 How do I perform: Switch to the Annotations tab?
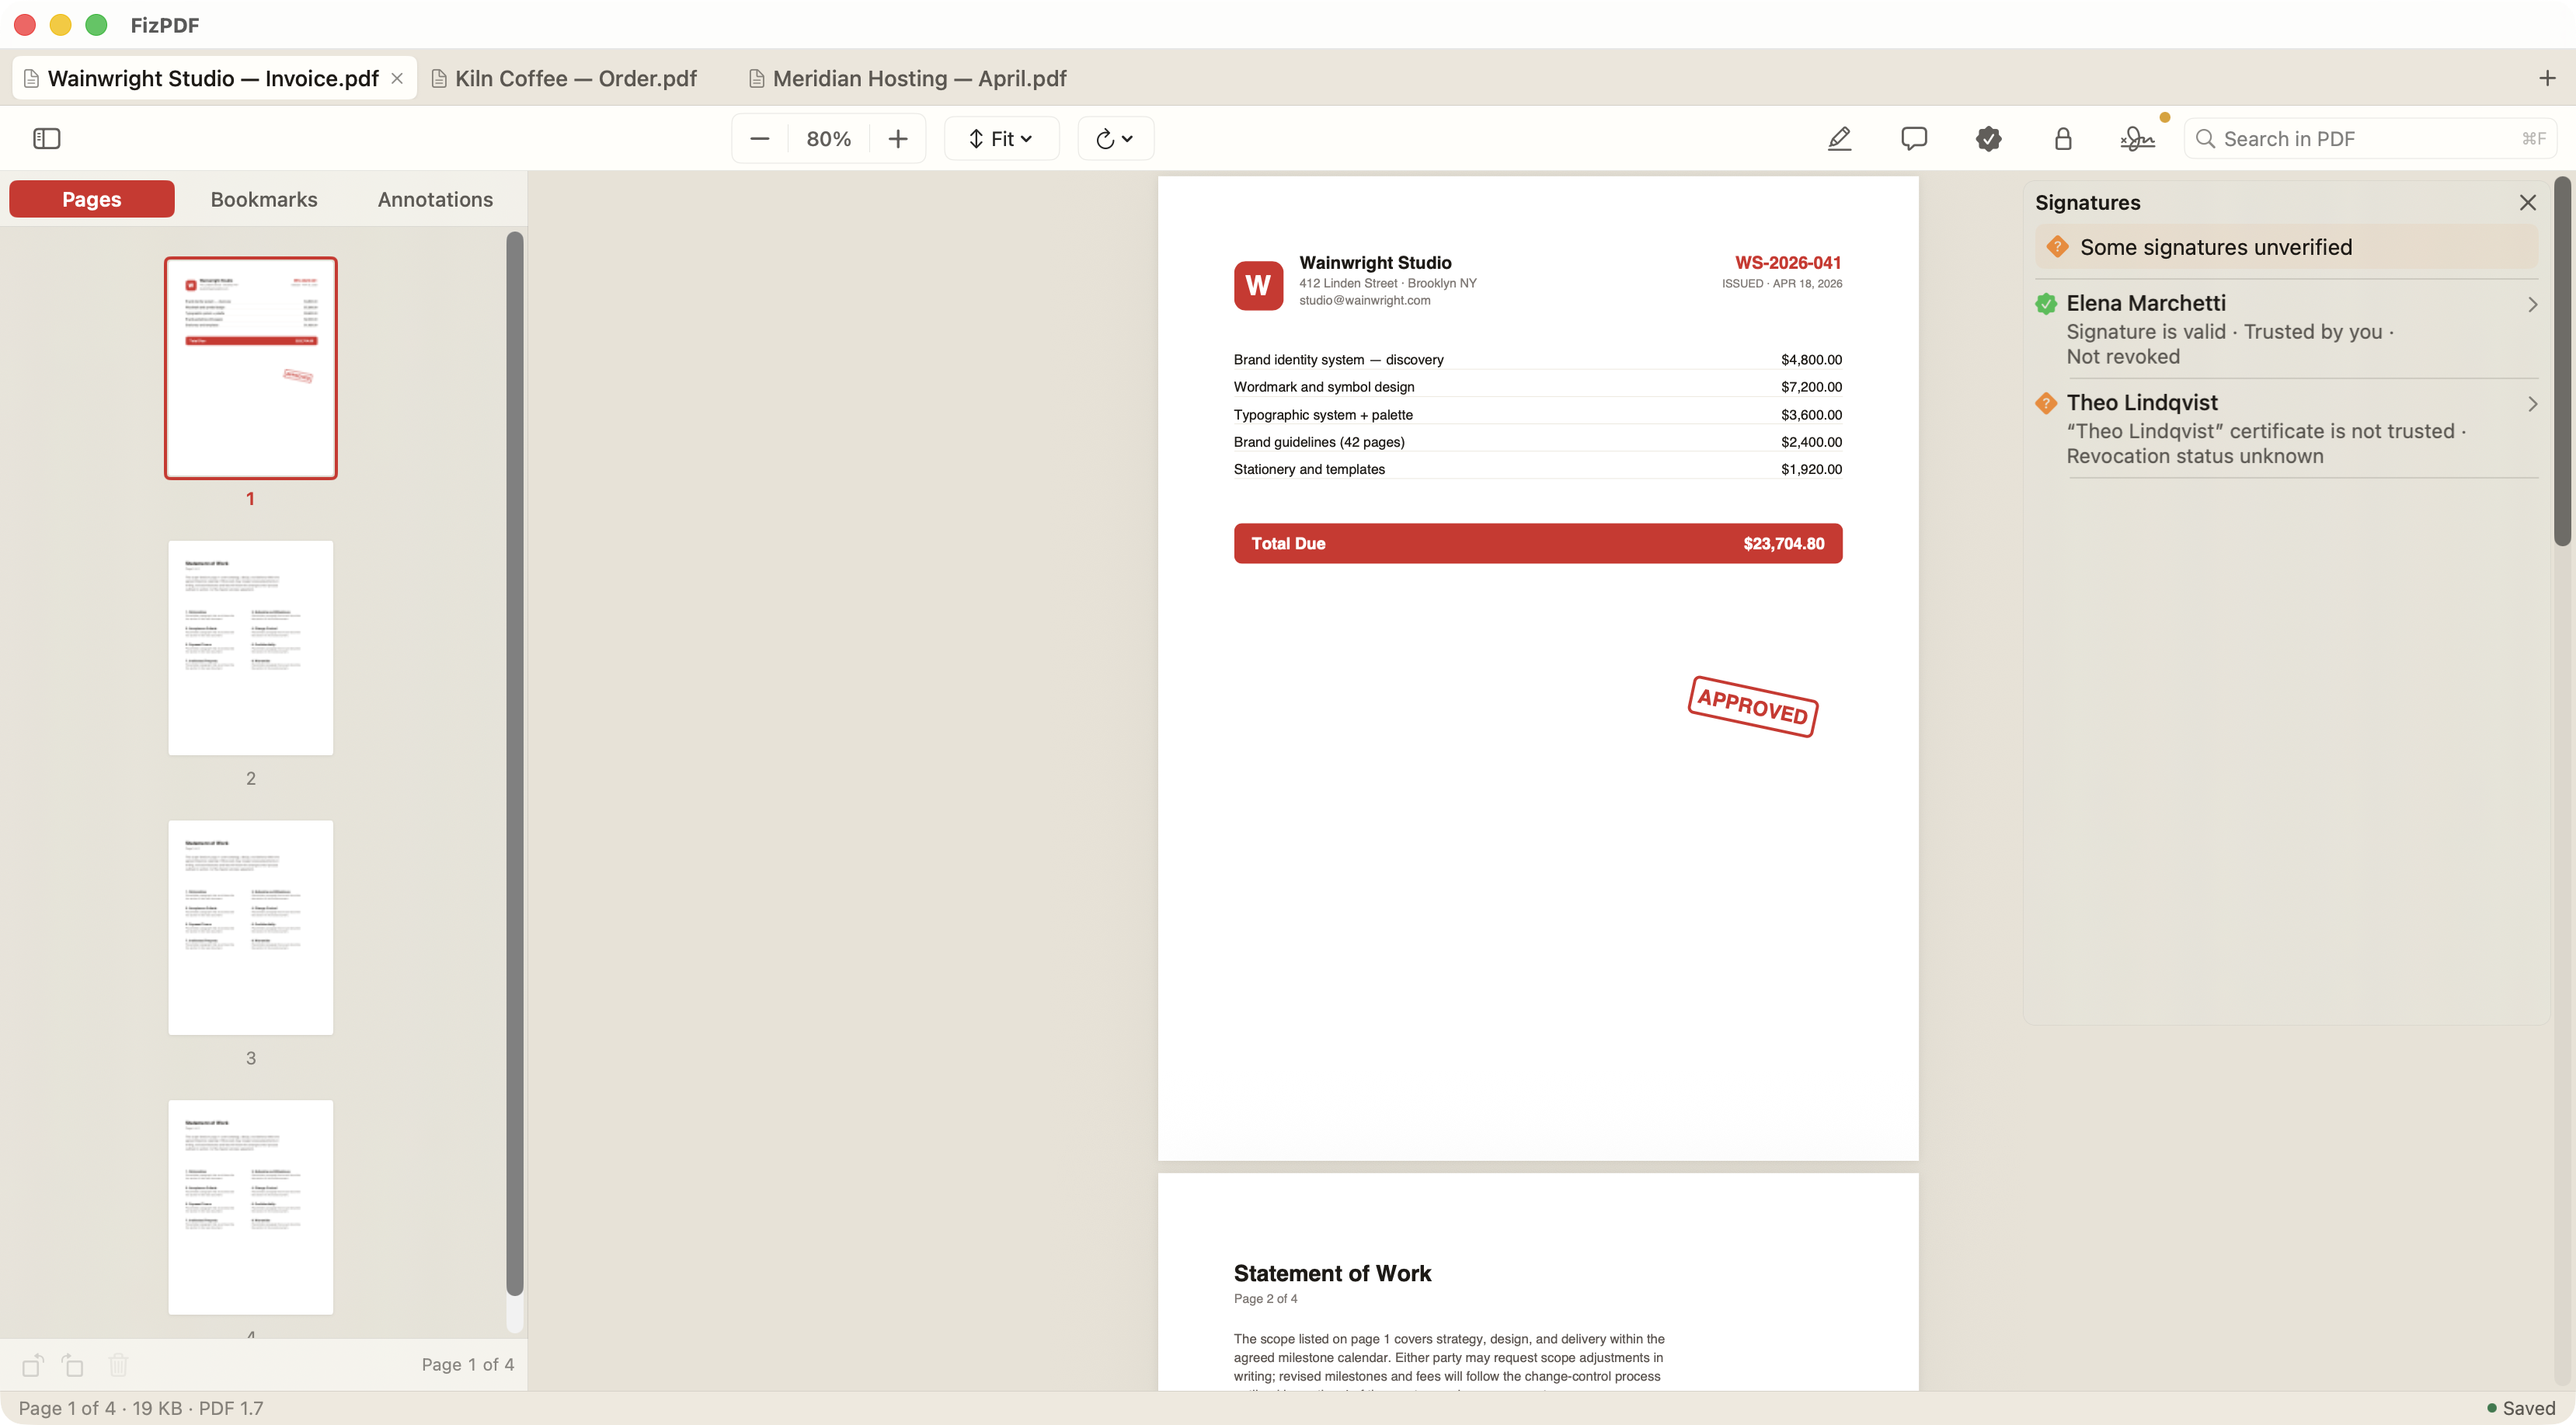(435, 199)
